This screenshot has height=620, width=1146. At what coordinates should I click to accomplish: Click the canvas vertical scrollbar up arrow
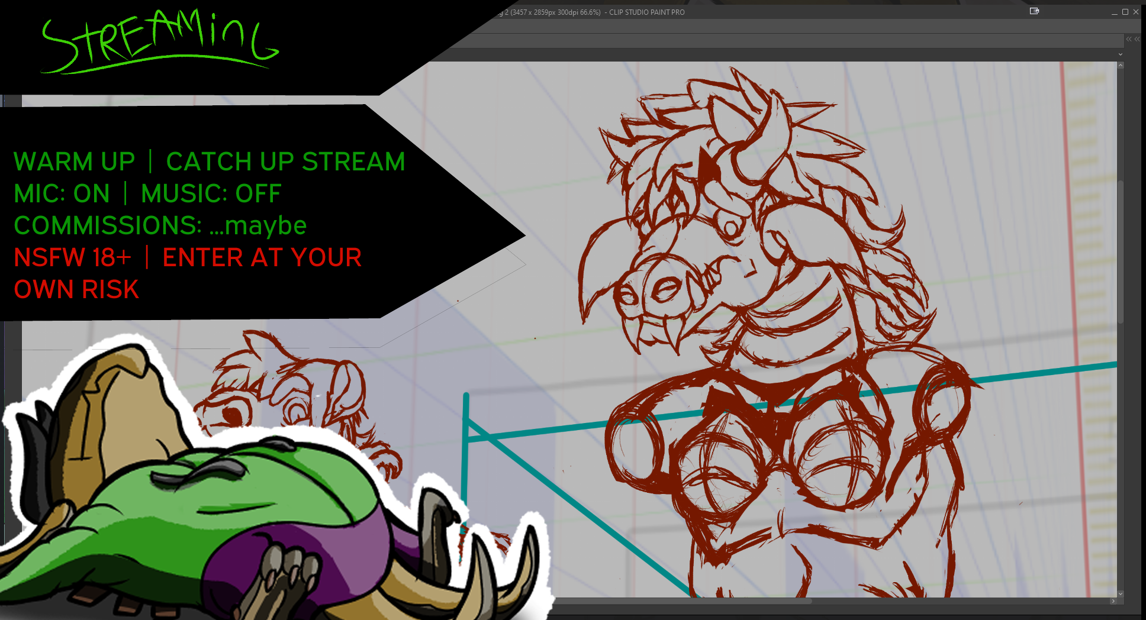[x=1120, y=65]
